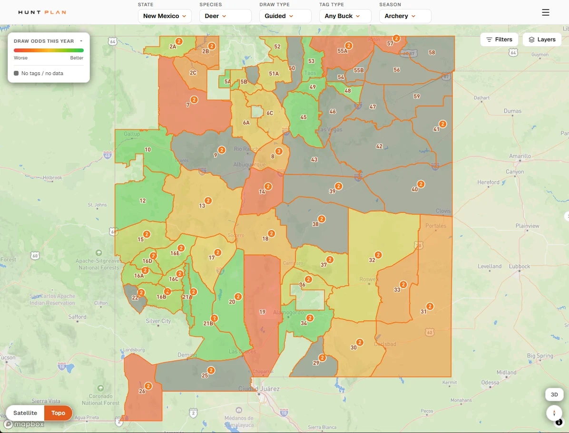Click the cluster badge on unit 55A
569x433 pixels.
(349, 46)
